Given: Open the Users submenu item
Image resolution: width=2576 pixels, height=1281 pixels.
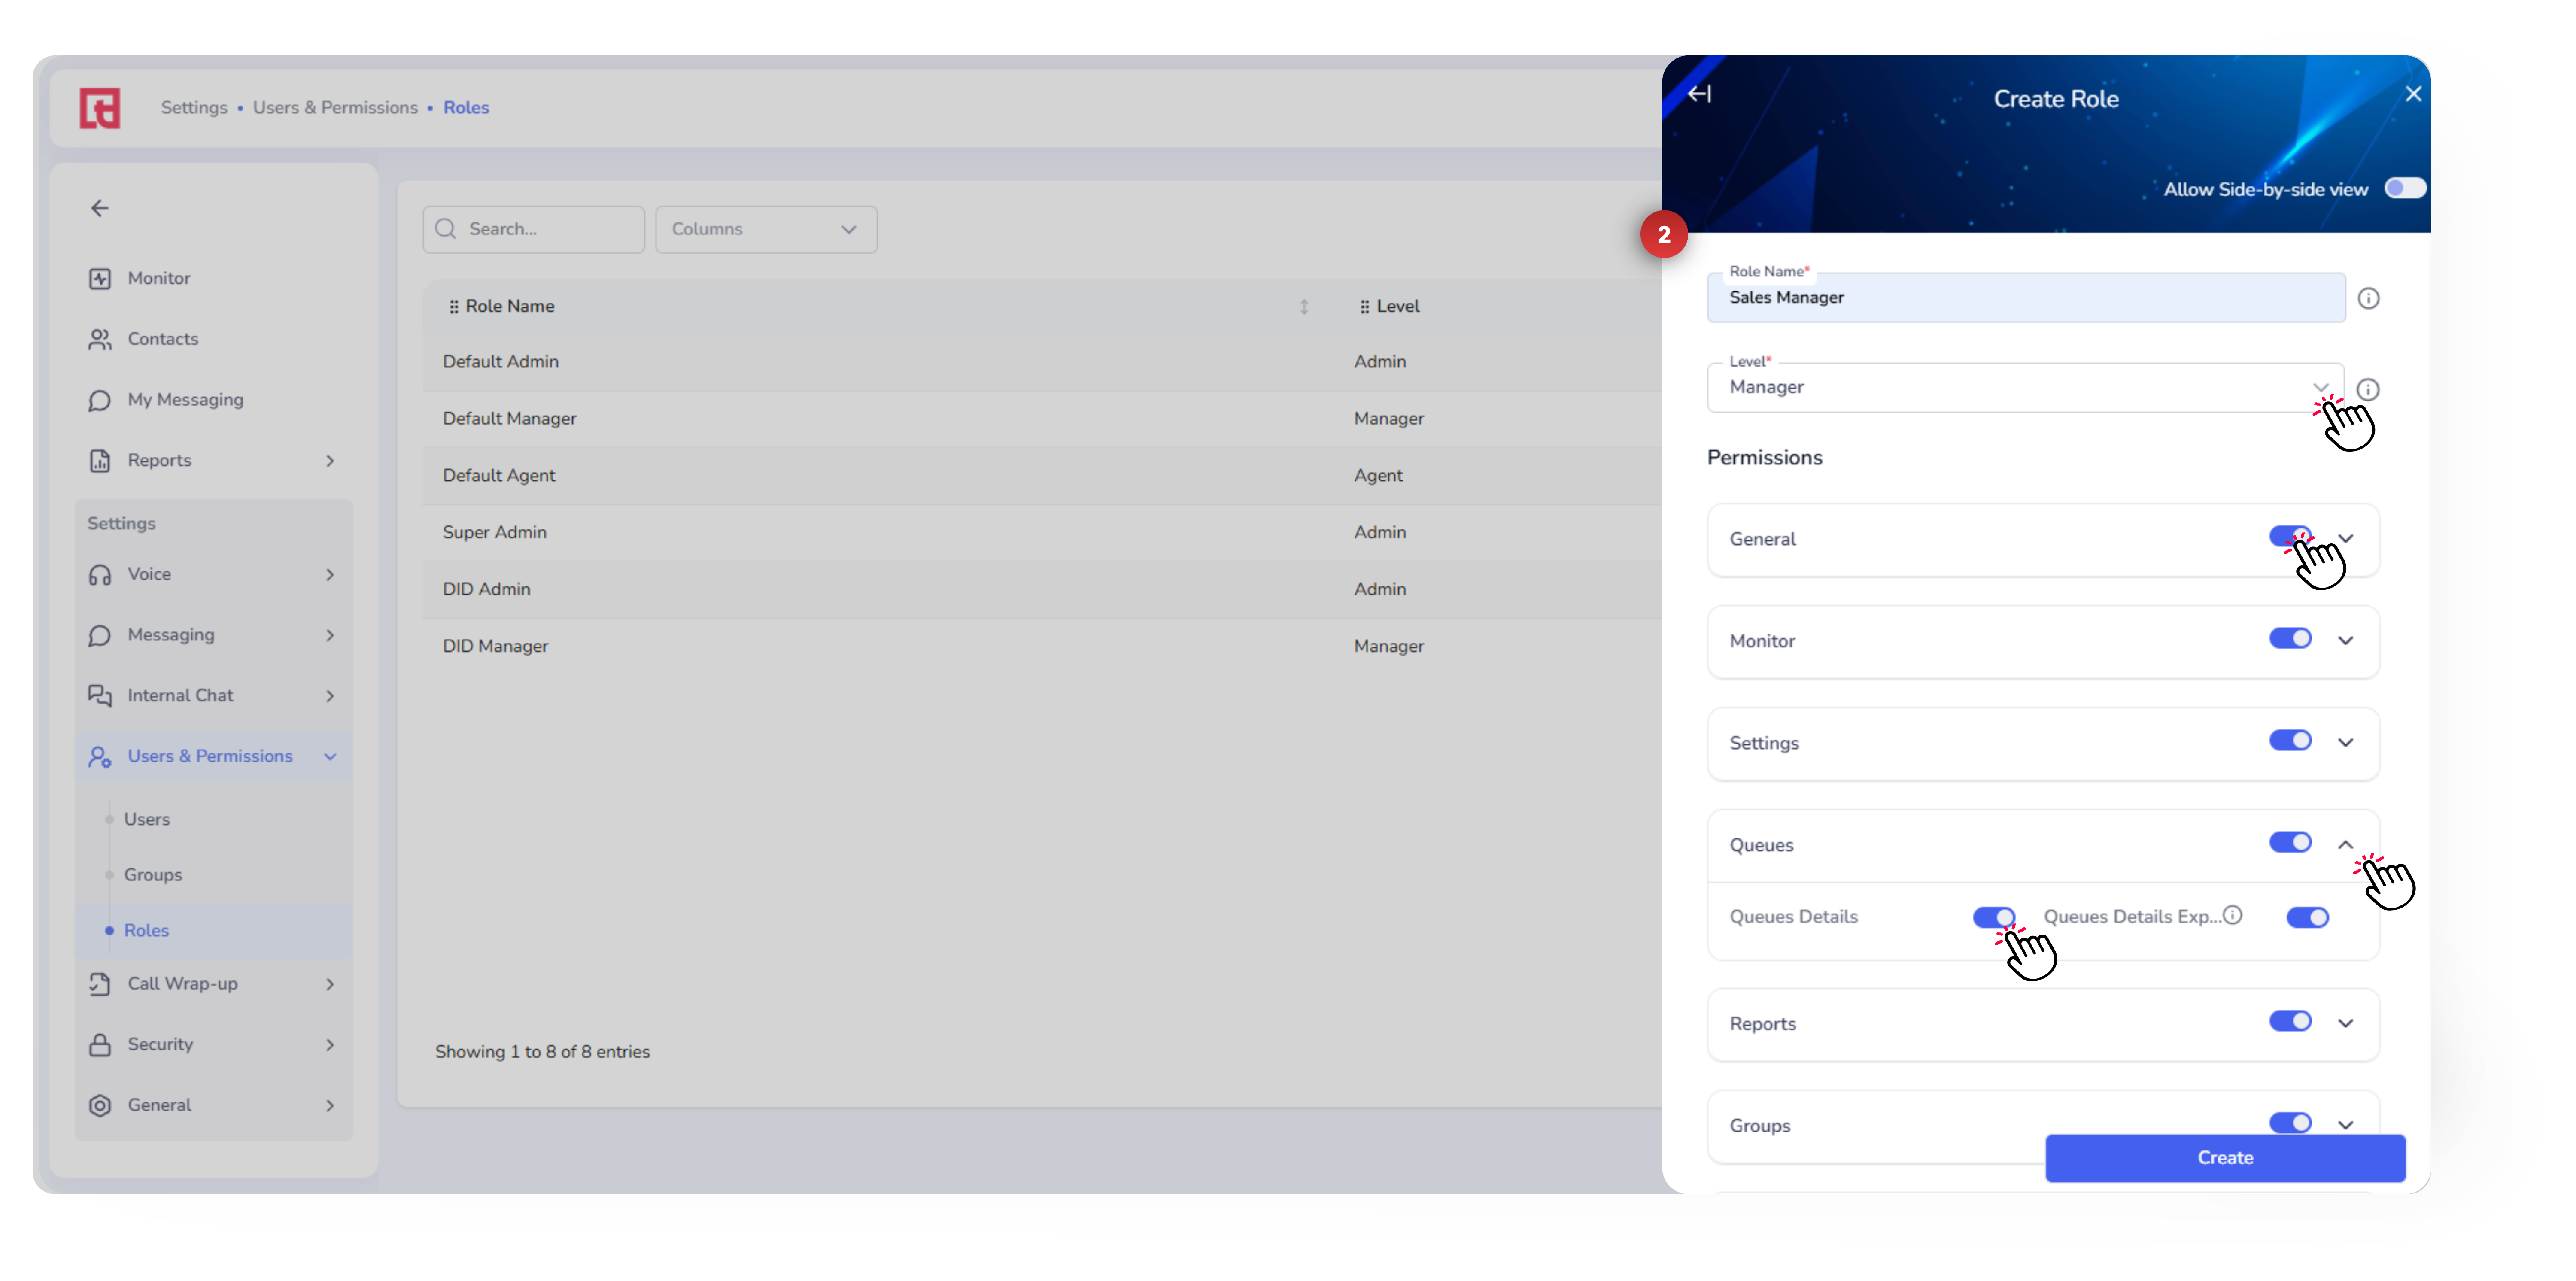Looking at the screenshot, I should (147, 819).
